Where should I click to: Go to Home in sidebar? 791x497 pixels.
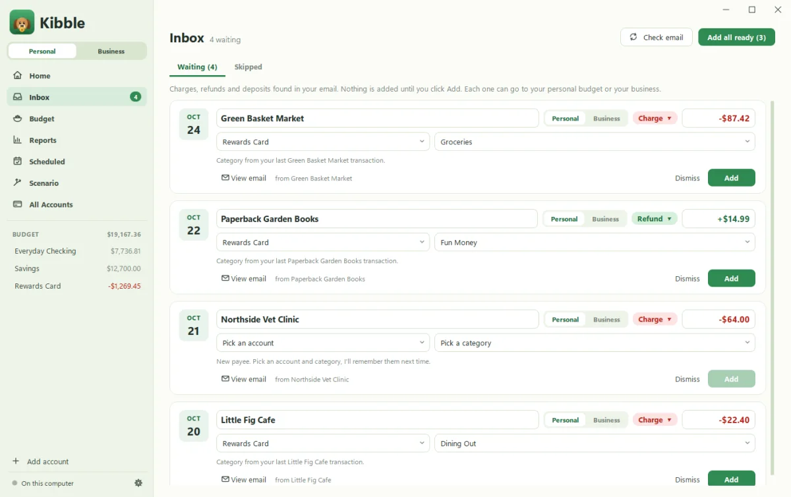[x=76, y=76]
